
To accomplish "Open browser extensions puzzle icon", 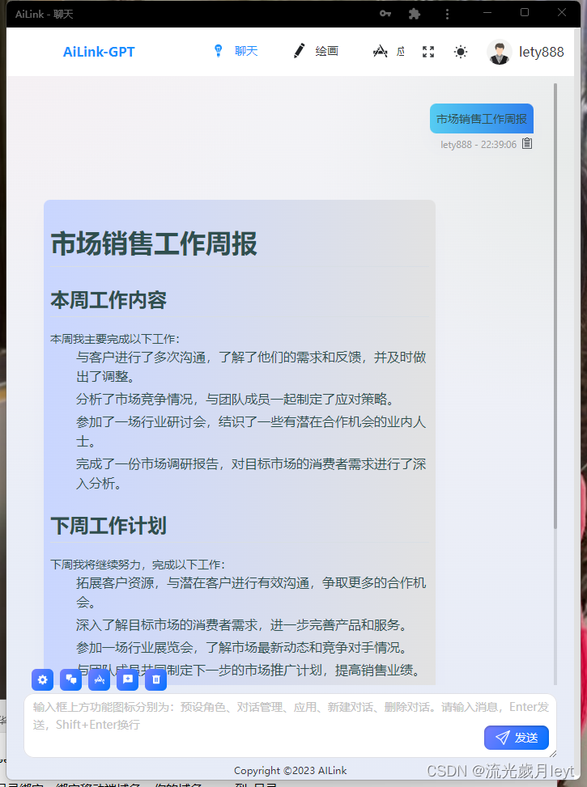I will point(414,14).
